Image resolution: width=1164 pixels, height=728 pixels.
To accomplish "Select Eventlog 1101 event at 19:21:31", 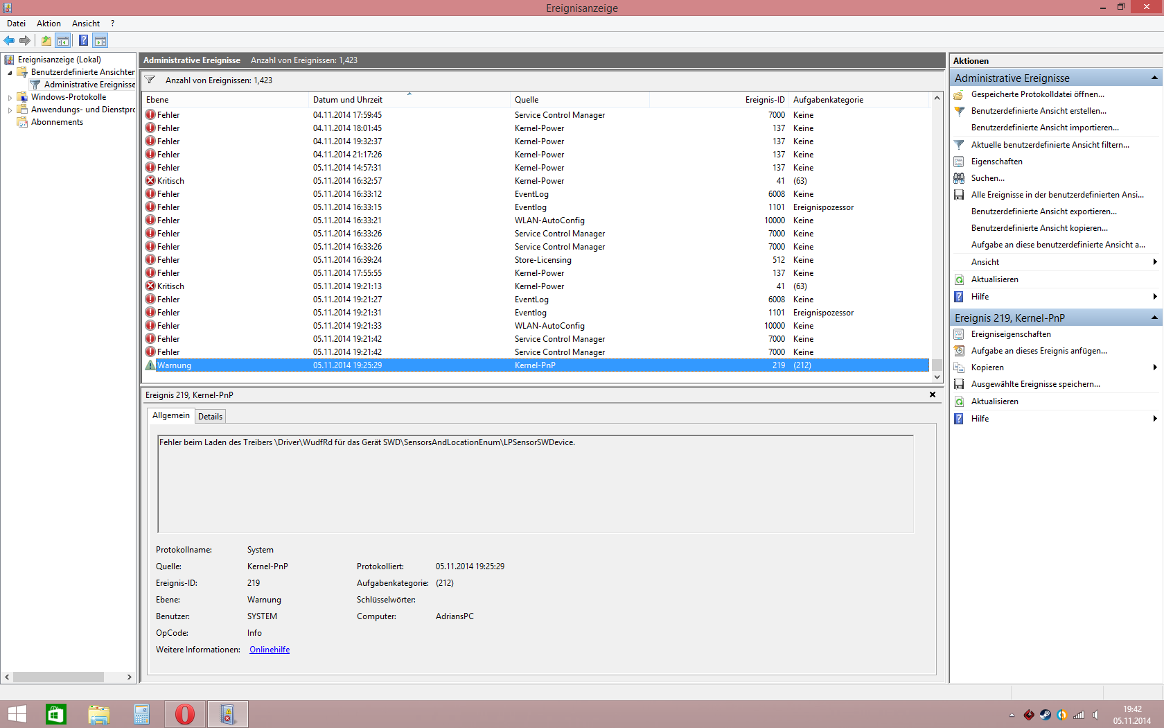I will coord(535,313).
